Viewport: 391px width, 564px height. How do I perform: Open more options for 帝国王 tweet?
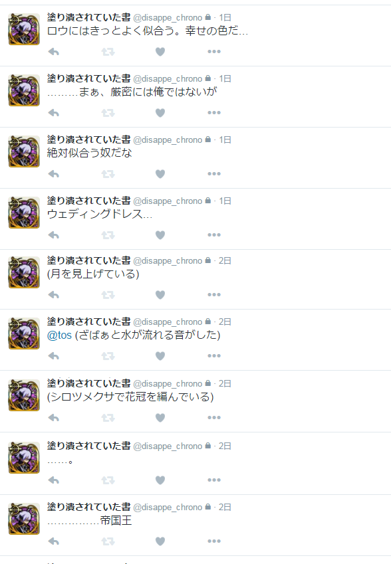coord(214,541)
